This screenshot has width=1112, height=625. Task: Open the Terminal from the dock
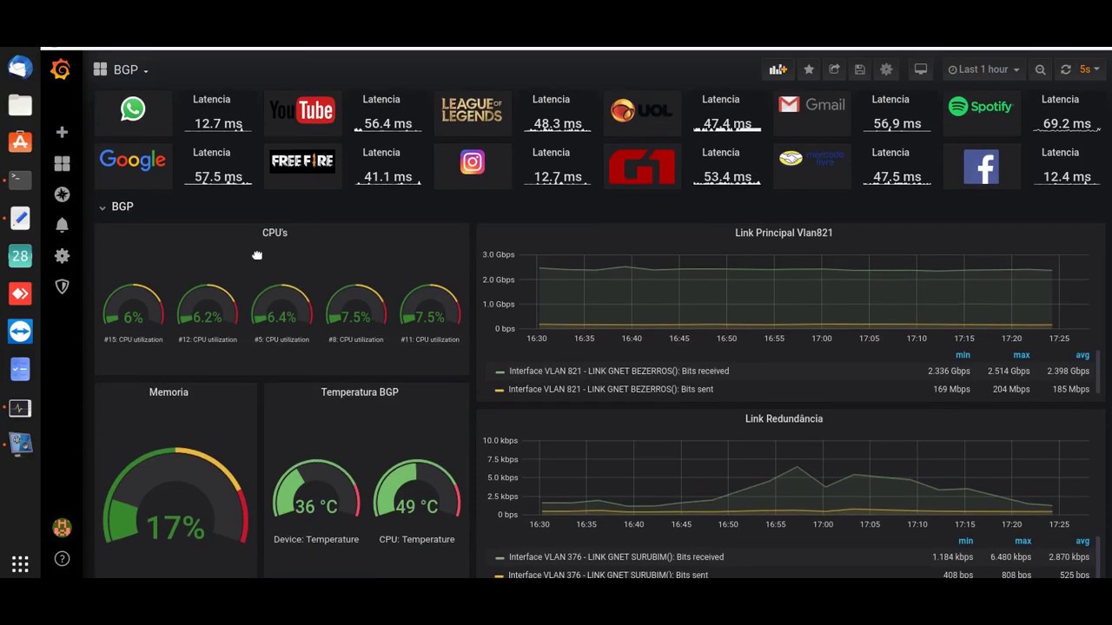tap(20, 180)
